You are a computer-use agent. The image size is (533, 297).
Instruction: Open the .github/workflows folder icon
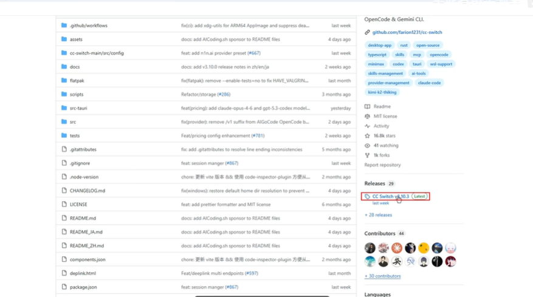coord(64,26)
